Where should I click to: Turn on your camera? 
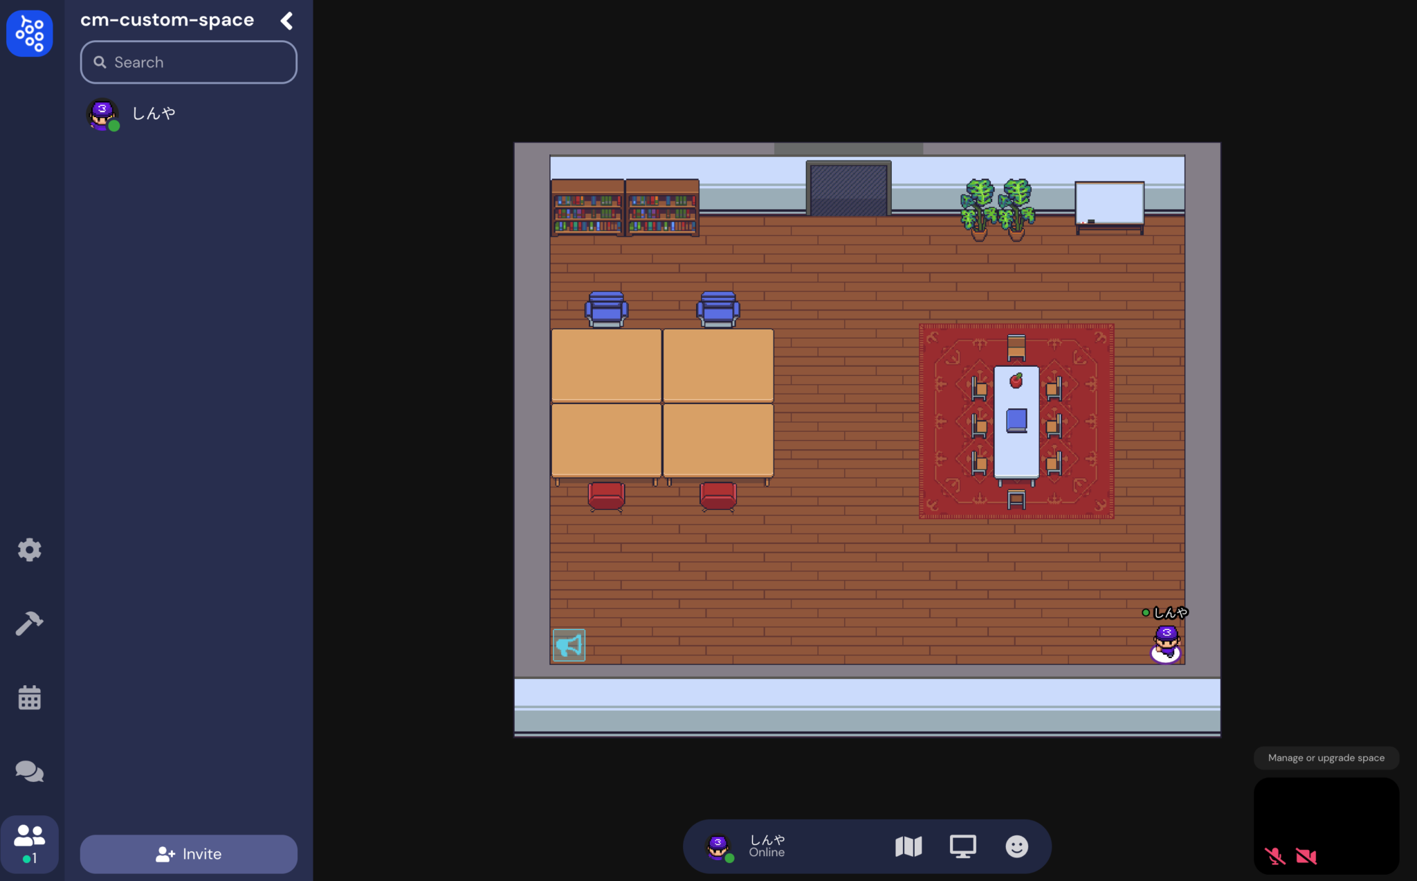pos(1305,855)
